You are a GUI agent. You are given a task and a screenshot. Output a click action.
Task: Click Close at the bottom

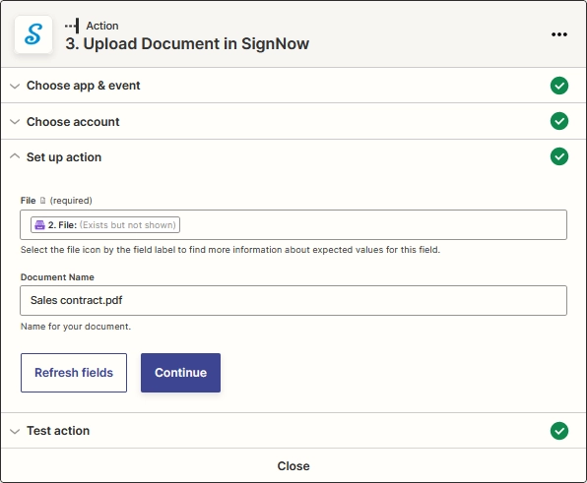(293, 466)
